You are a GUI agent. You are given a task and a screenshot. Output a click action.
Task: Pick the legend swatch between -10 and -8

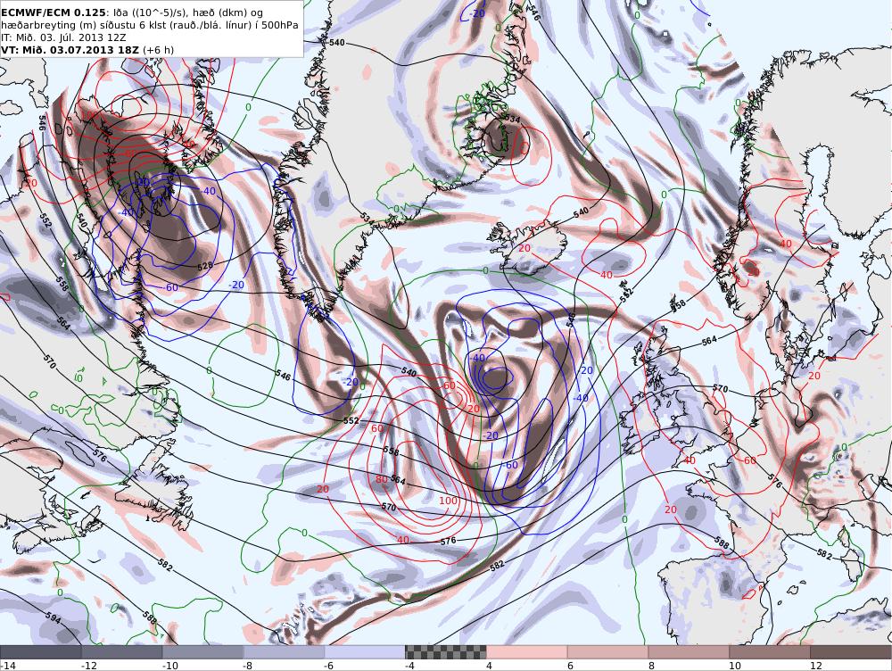(x=203, y=652)
